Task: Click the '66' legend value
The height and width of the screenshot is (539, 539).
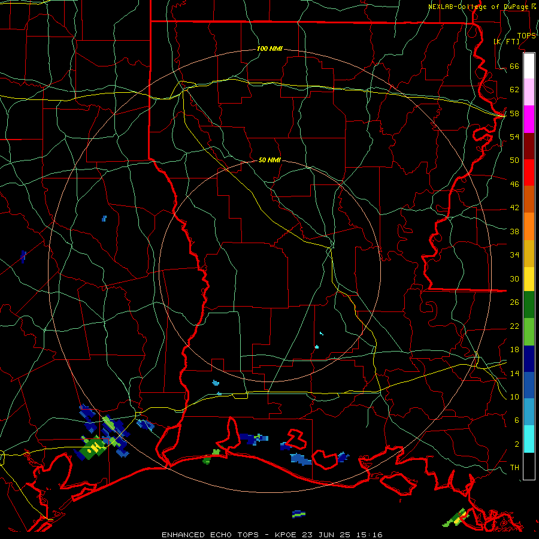Action: (514, 66)
